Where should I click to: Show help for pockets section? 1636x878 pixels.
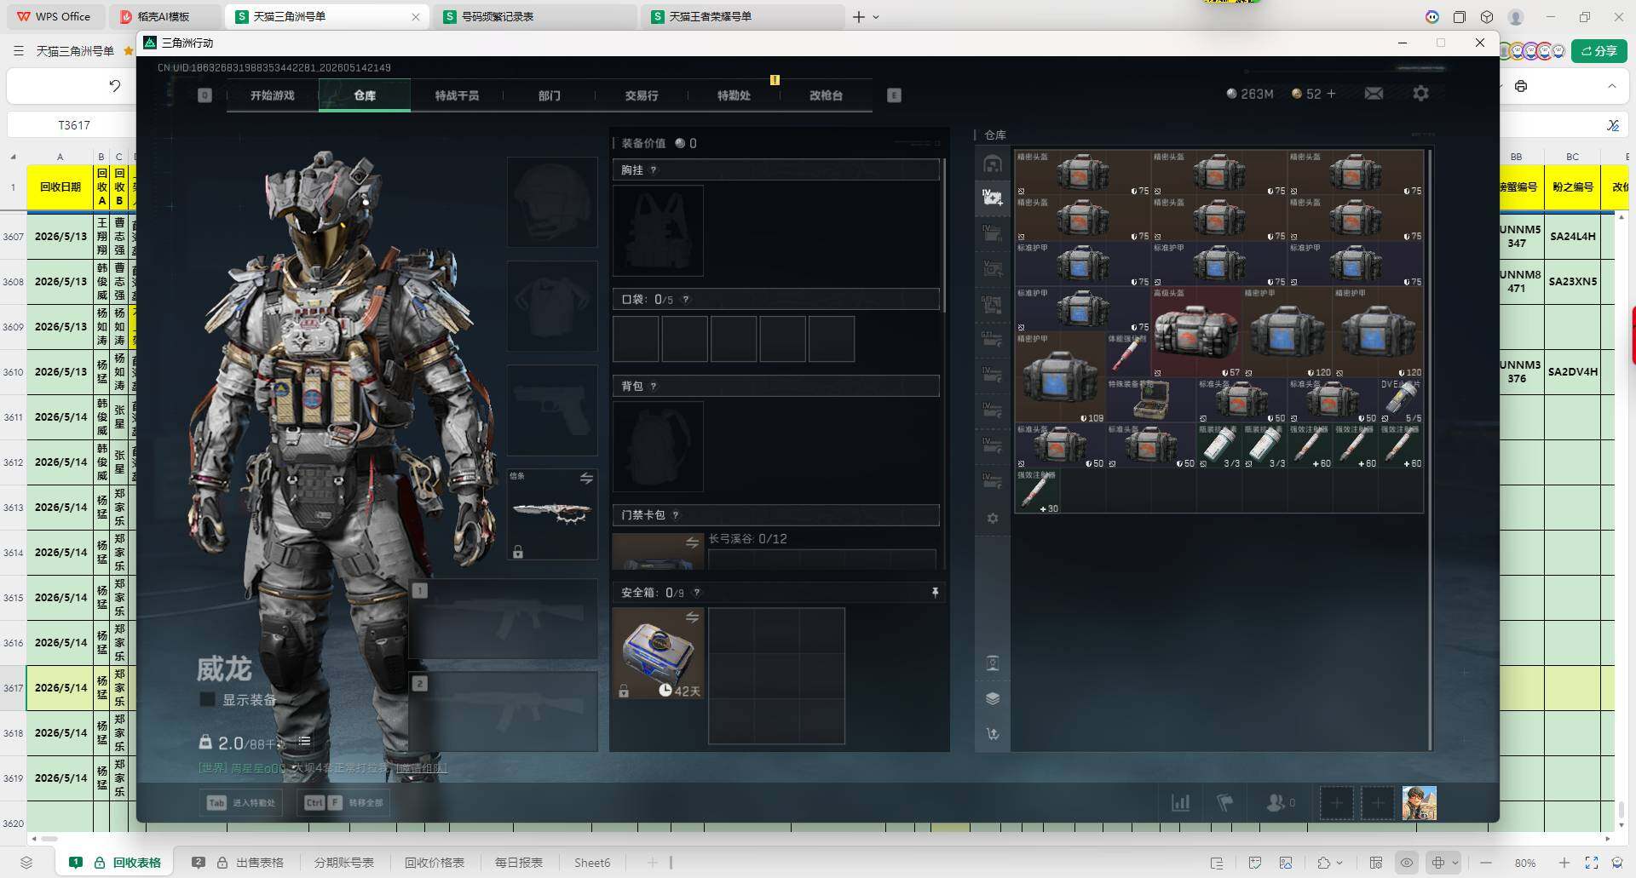[x=685, y=300]
